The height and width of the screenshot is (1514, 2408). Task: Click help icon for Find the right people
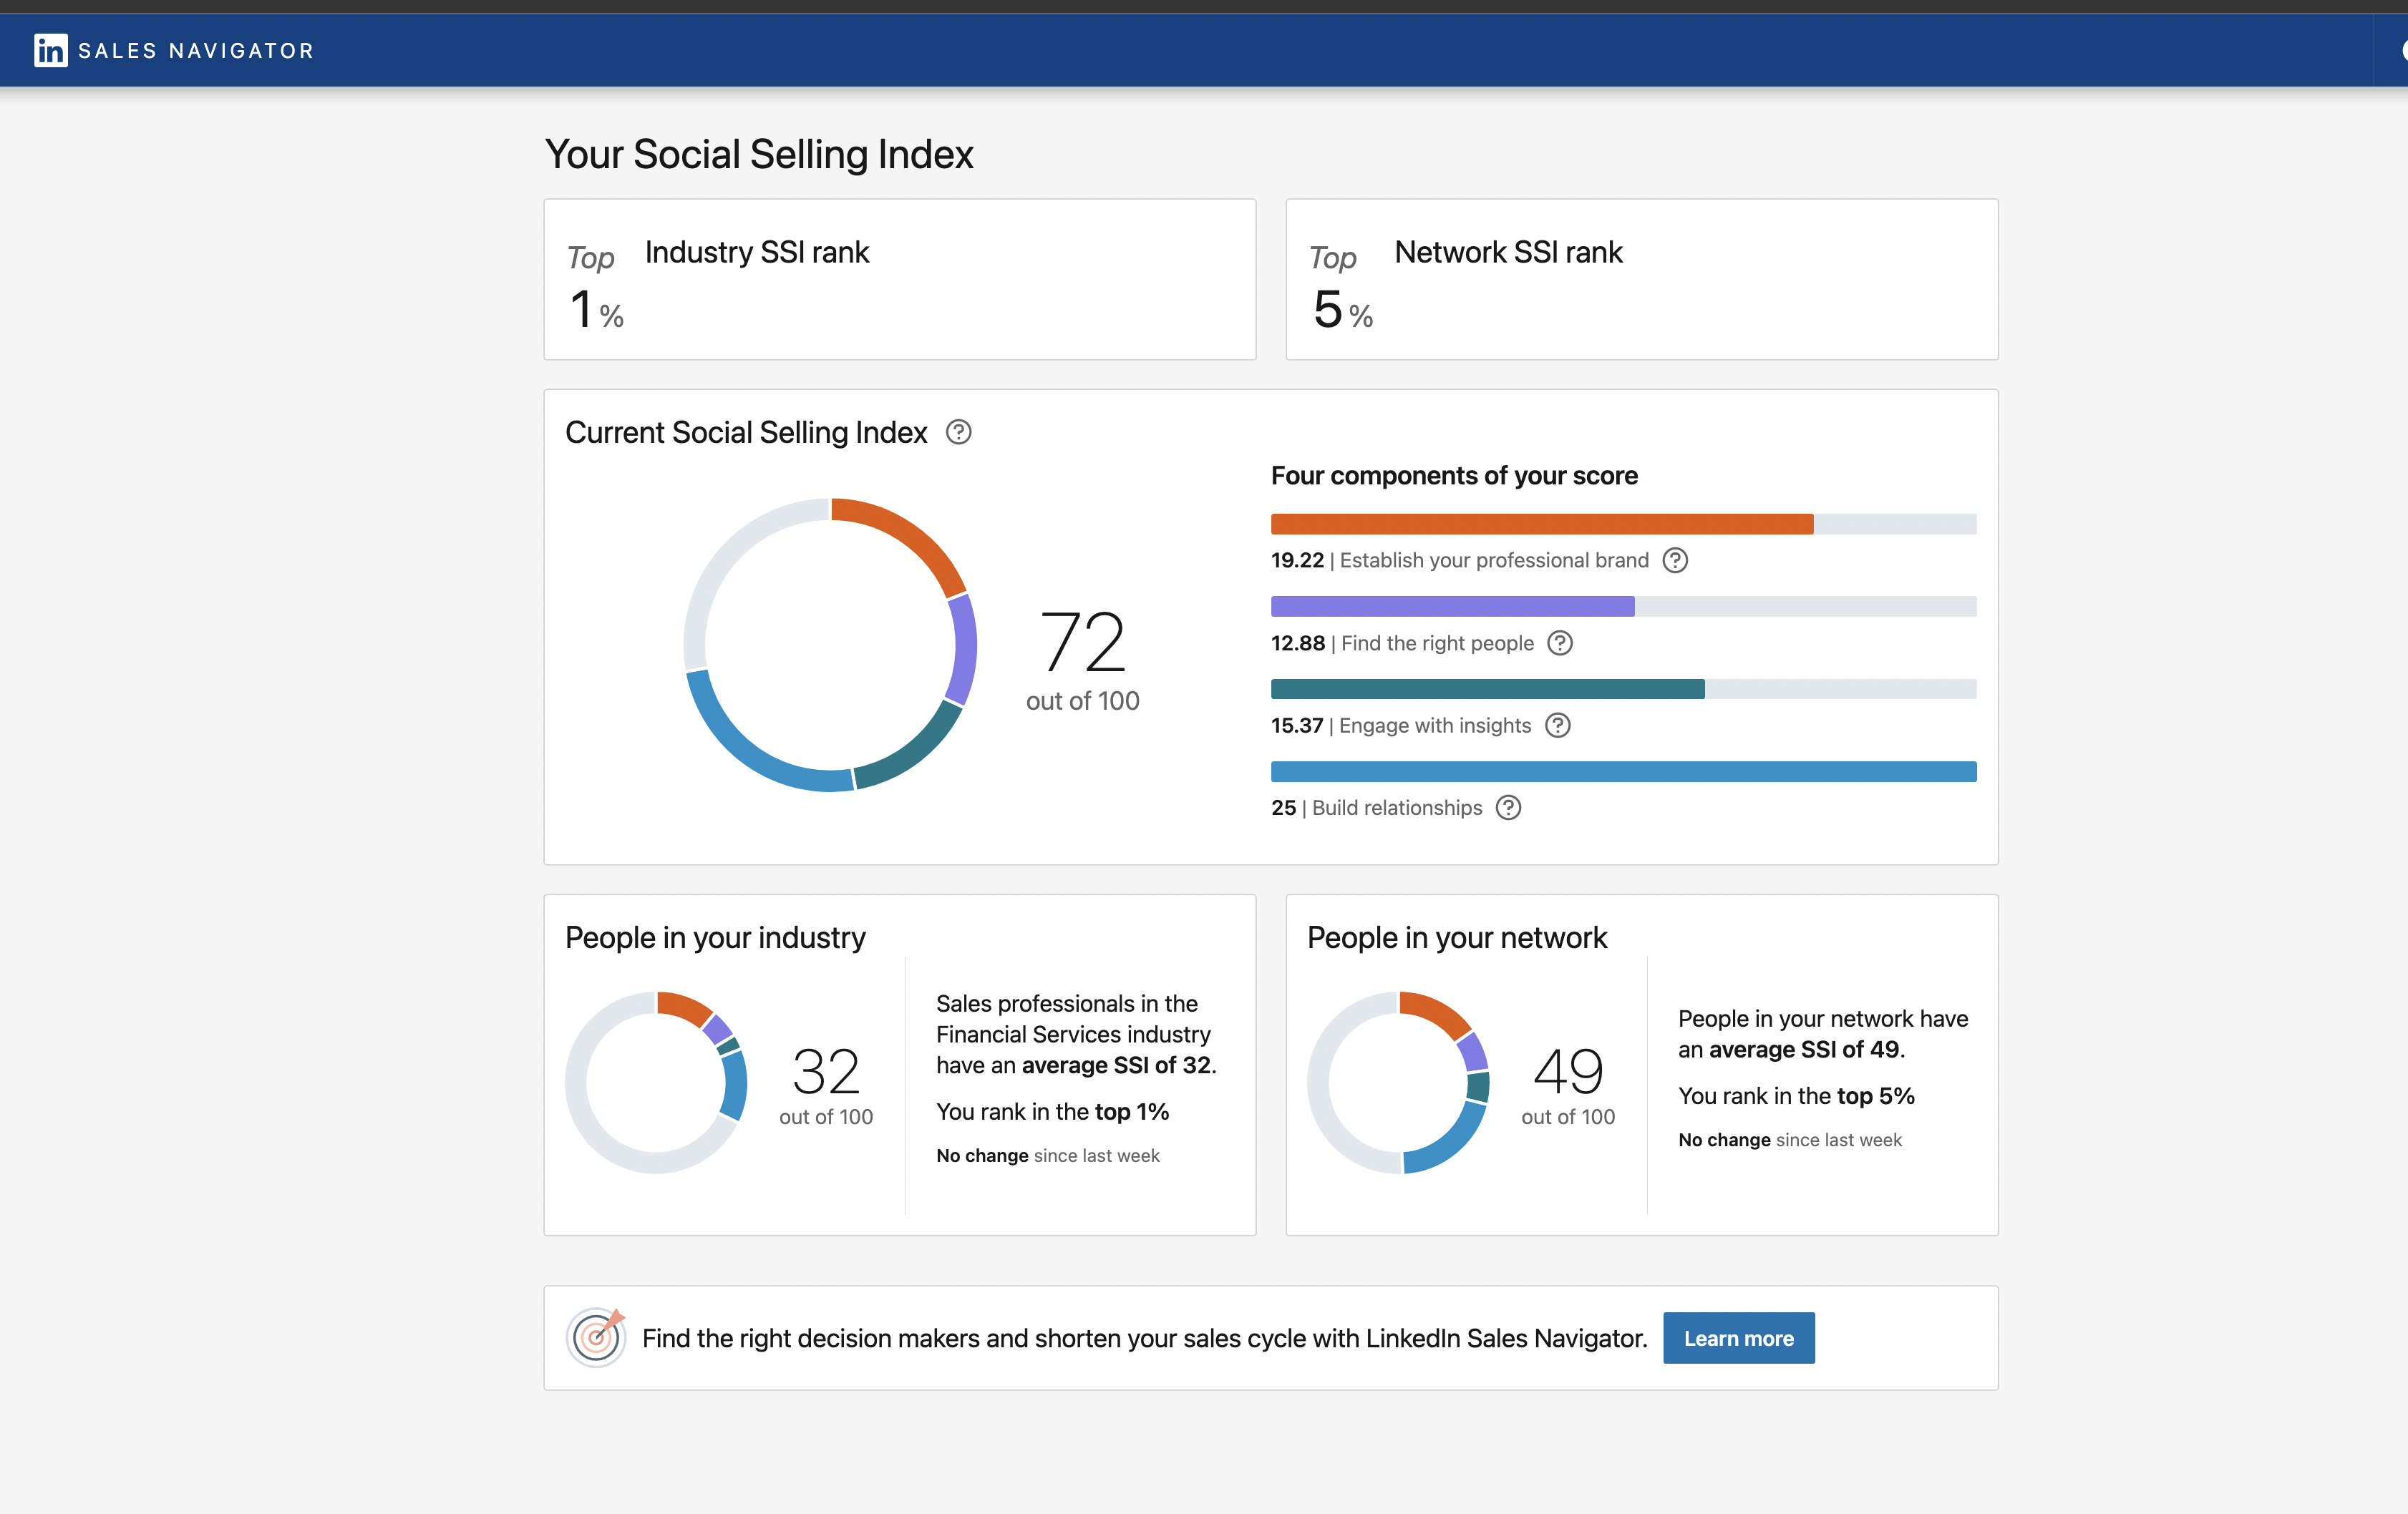click(x=1560, y=643)
